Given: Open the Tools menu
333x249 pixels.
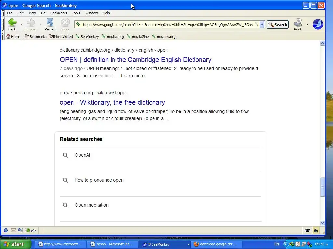Looking at the screenshot, I should tap(76, 13).
